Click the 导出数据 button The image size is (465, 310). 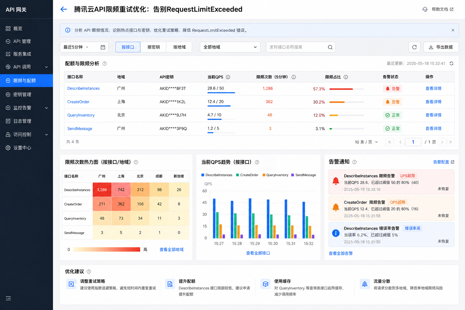coord(441,47)
